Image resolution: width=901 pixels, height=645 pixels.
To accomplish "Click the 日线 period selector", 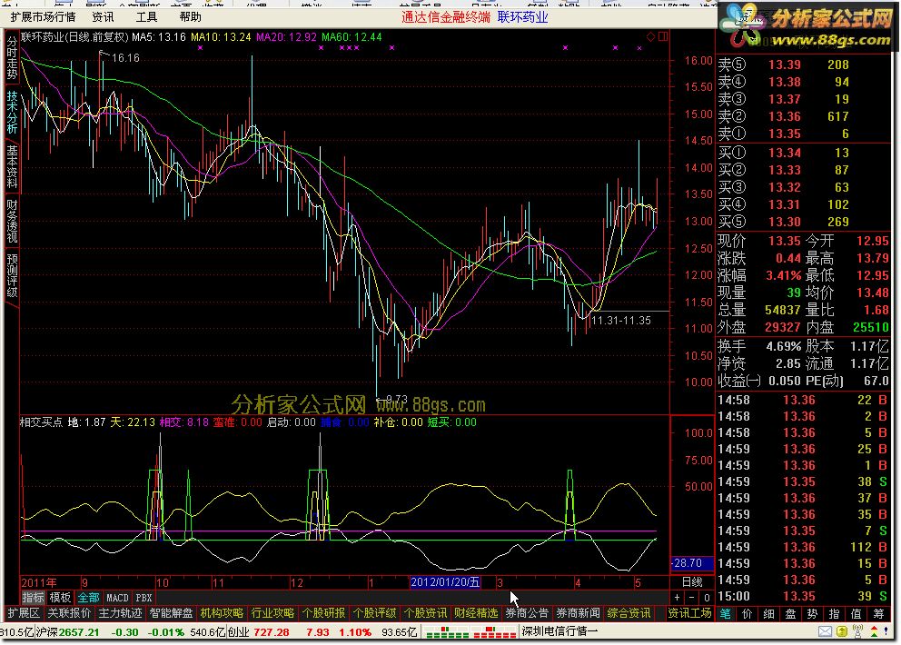I will (692, 581).
